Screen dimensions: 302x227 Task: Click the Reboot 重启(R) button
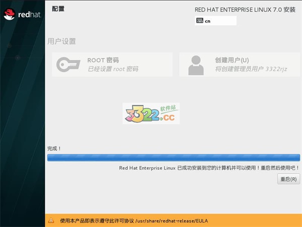tap(288, 179)
